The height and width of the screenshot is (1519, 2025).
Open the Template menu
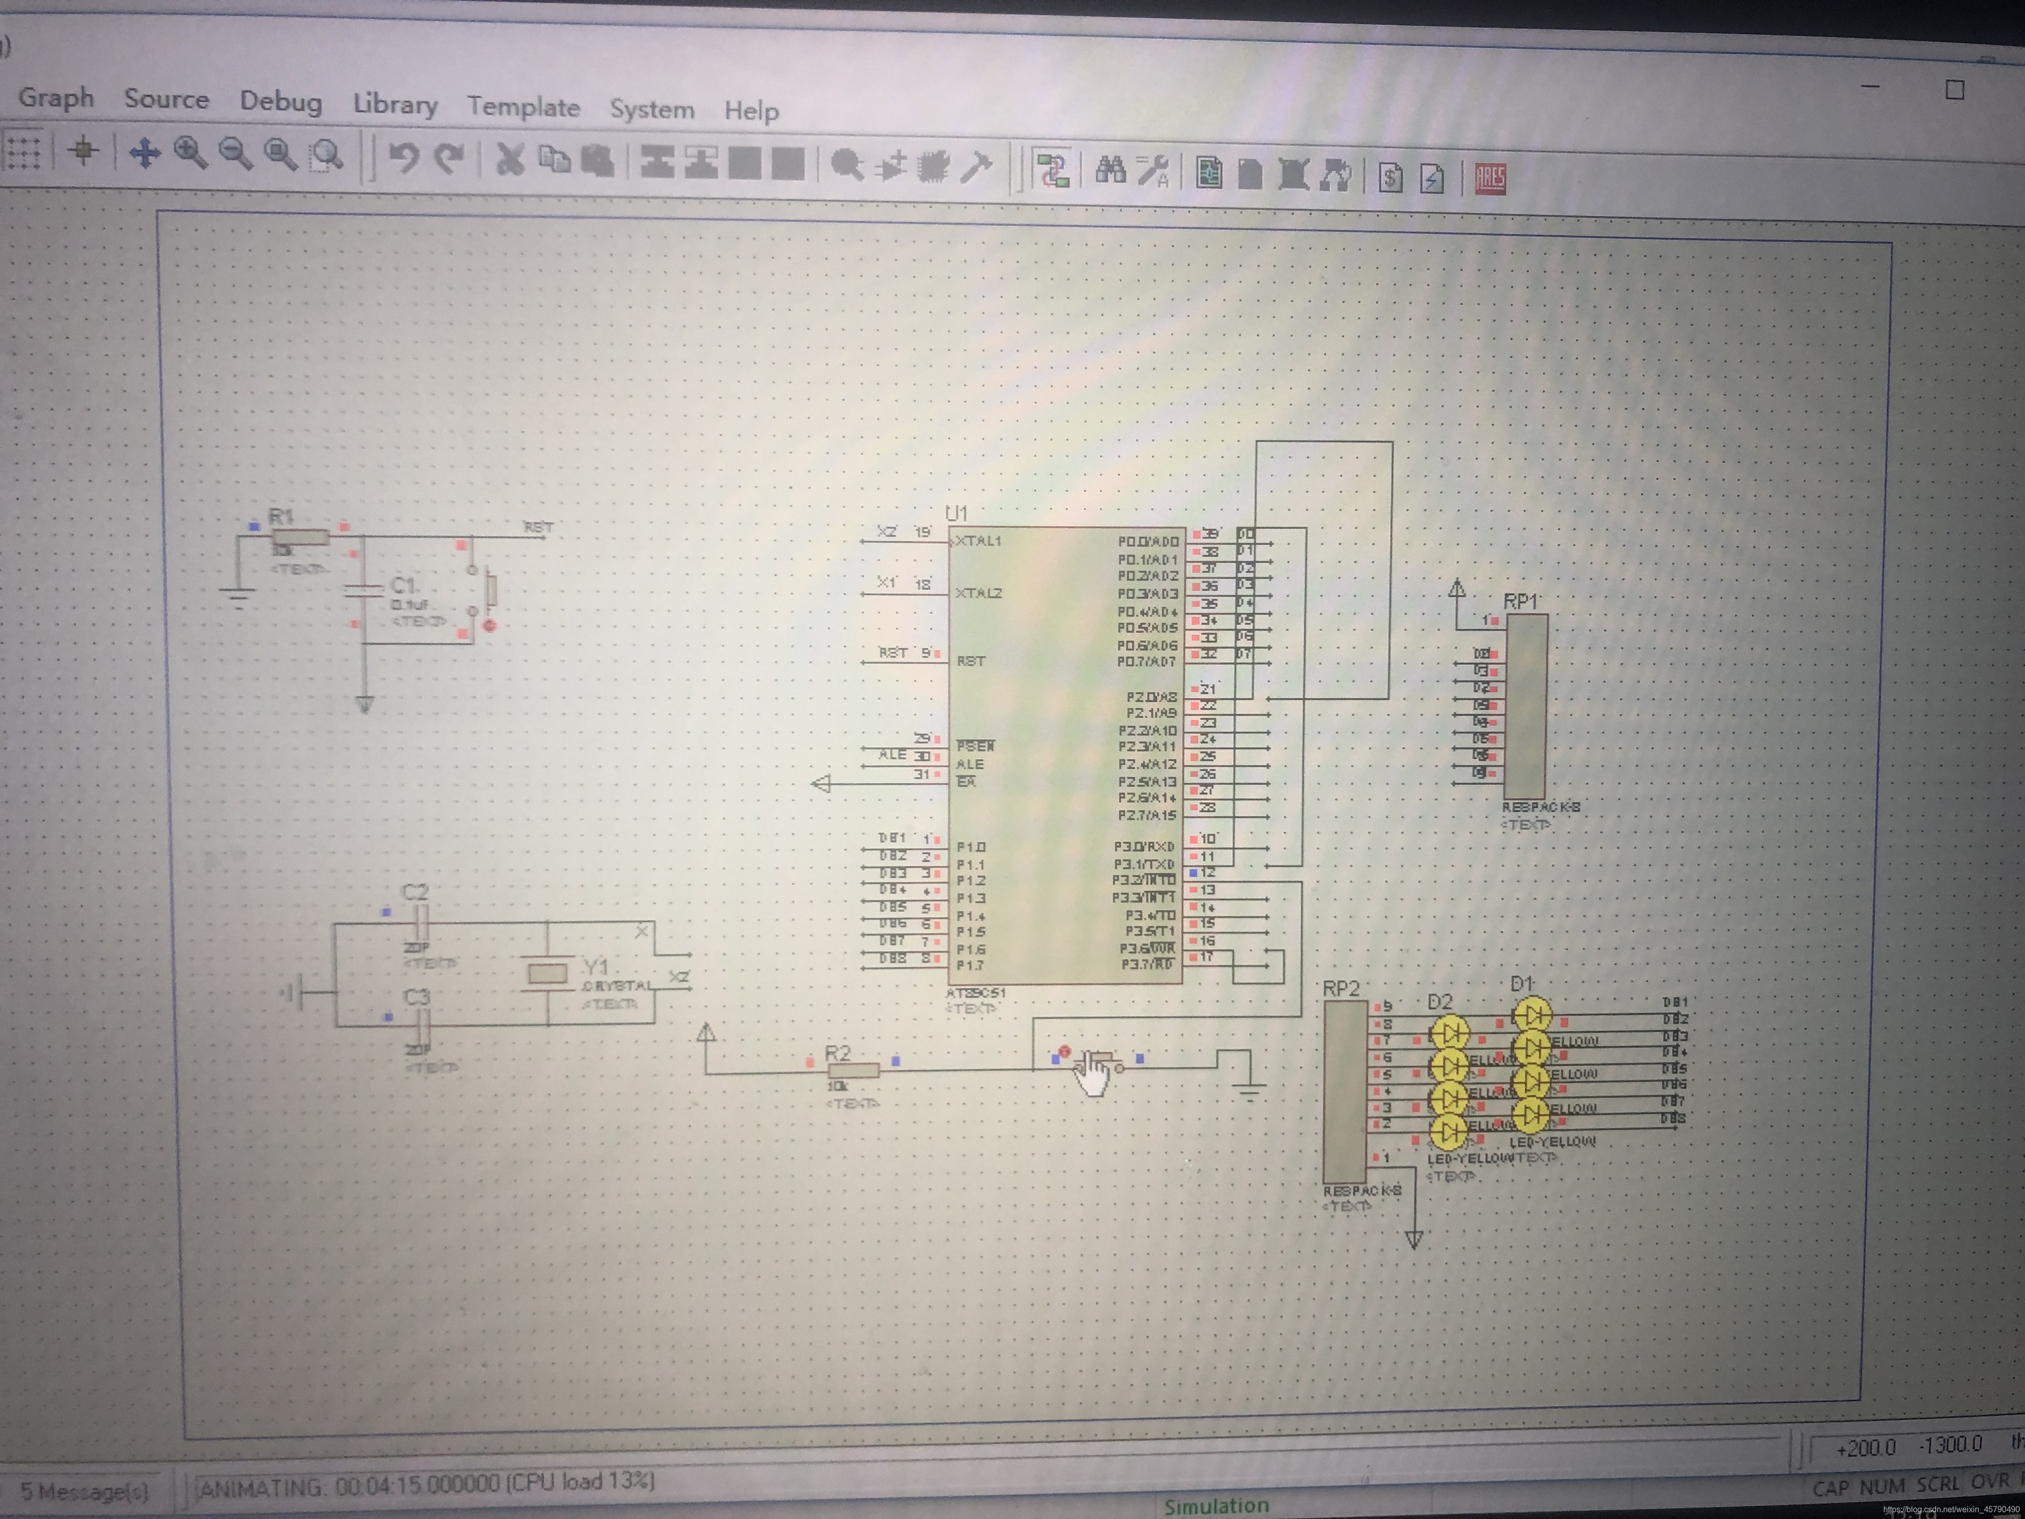523,107
